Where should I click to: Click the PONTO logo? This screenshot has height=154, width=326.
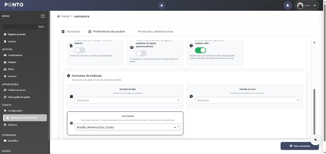pyautogui.click(x=14, y=5)
